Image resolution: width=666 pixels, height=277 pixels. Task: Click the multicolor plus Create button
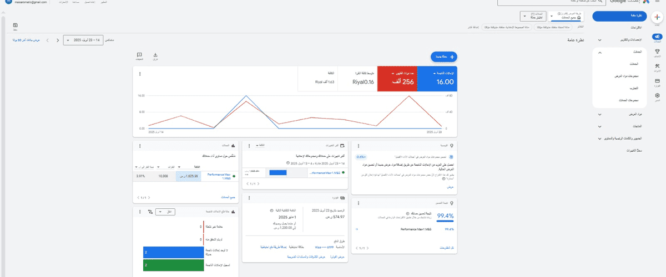(x=657, y=17)
